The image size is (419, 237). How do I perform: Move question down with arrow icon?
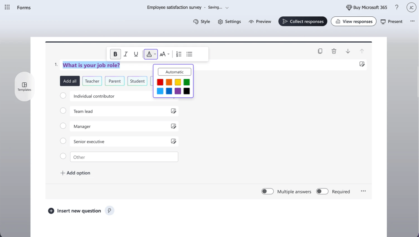click(348, 51)
